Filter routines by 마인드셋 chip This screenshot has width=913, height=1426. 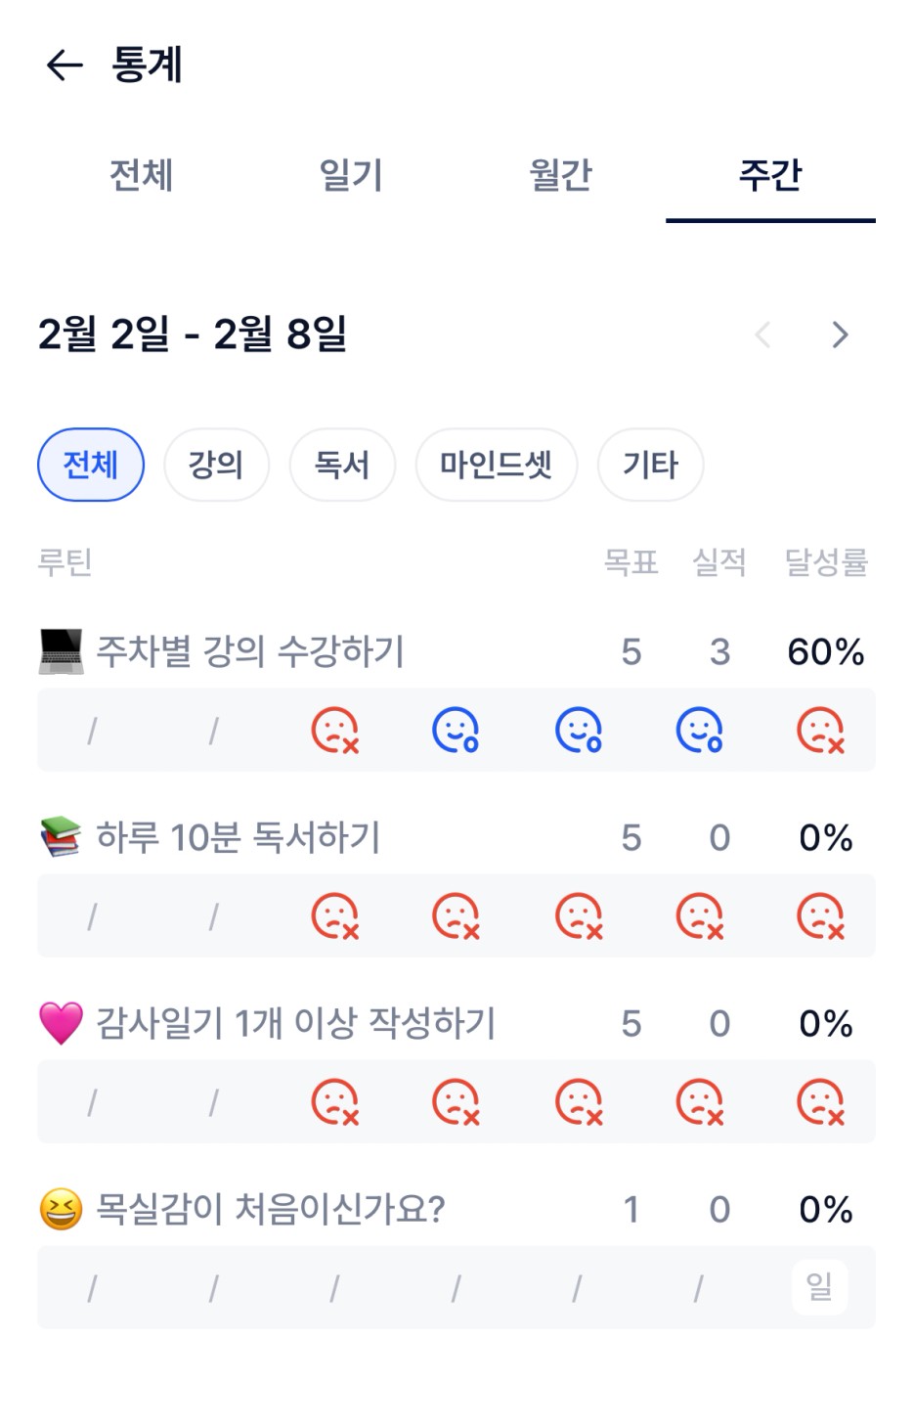tap(496, 465)
